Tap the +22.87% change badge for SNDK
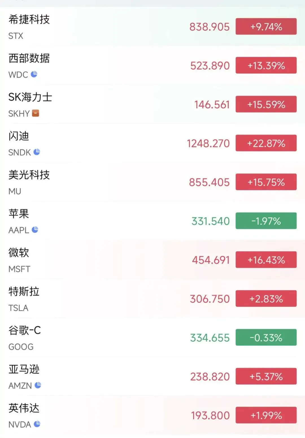The height and width of the screenshot is (438, 305). [266, 143]
